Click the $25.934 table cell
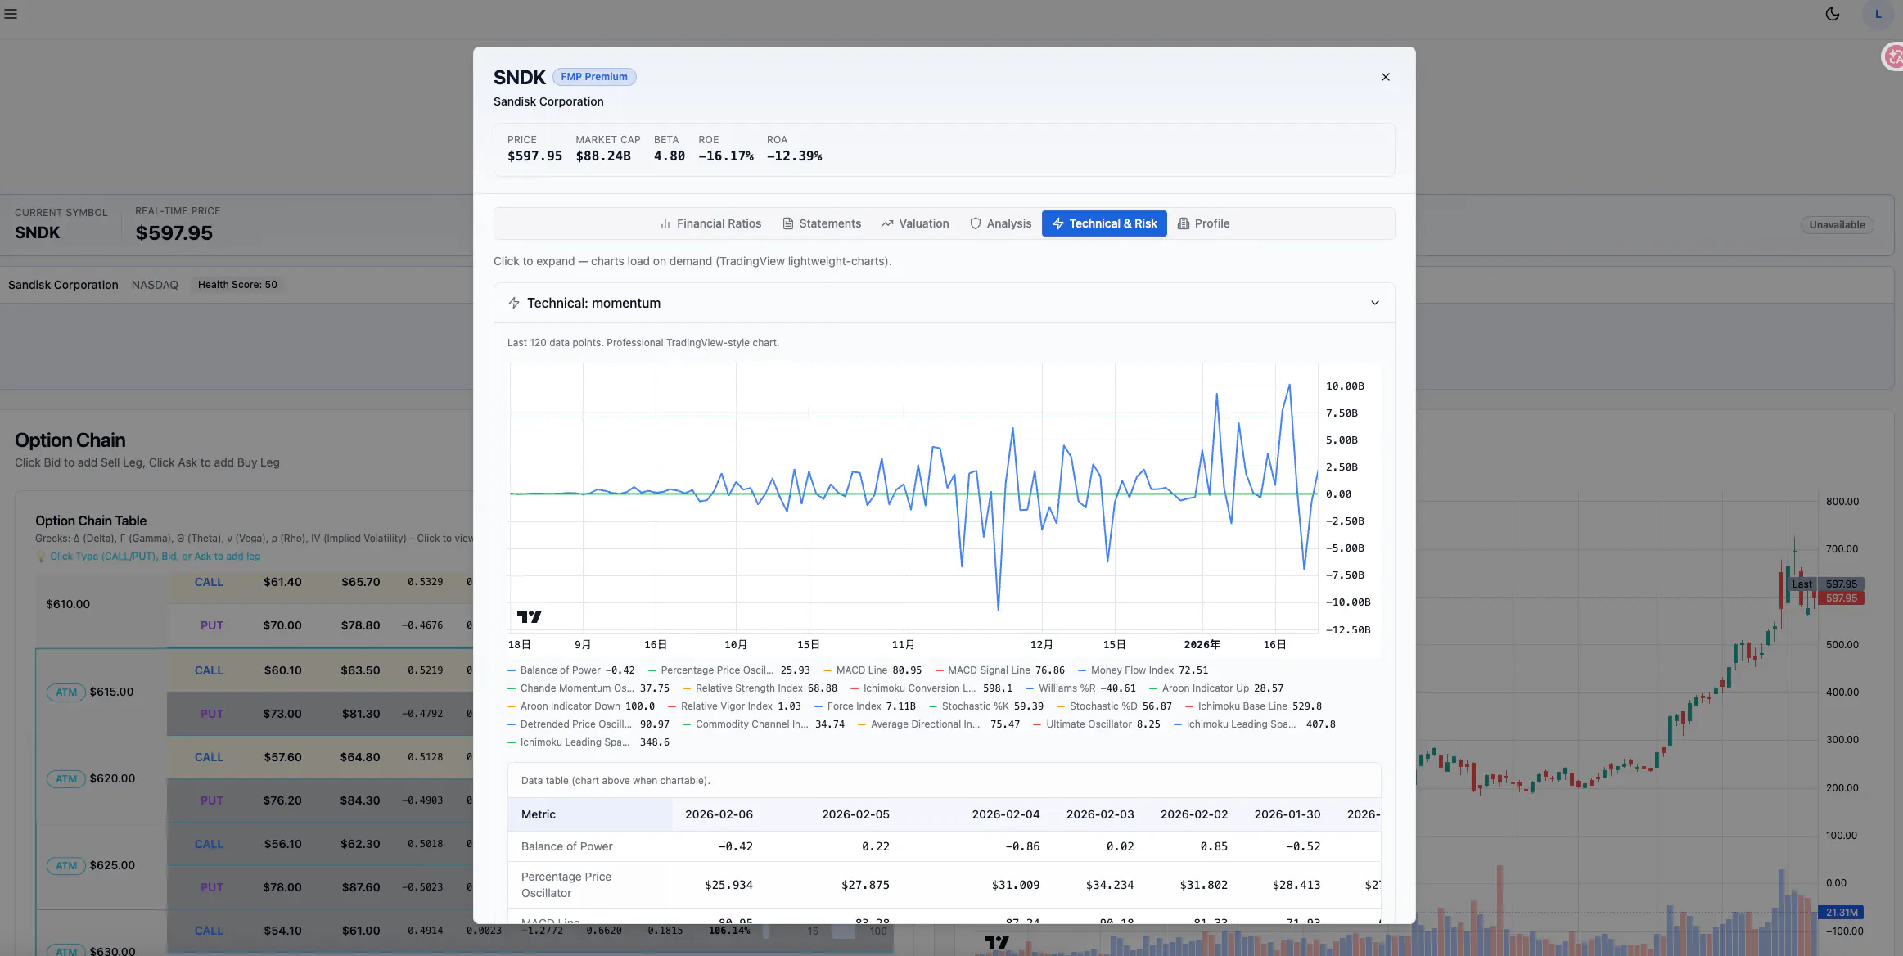Viewport: 1903px width, 956px height. coord(728,885)
